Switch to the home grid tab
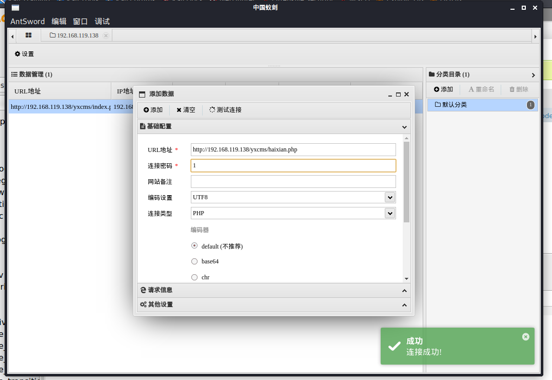 [x=29, y=35]
